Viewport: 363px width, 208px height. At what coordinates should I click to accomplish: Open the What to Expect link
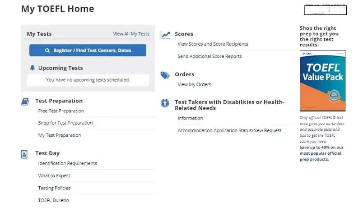click(54, 176)
